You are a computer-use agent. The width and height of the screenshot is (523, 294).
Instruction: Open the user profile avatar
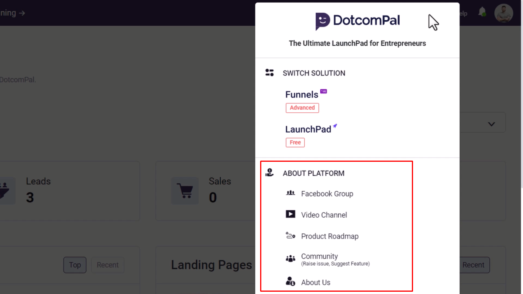503,13
